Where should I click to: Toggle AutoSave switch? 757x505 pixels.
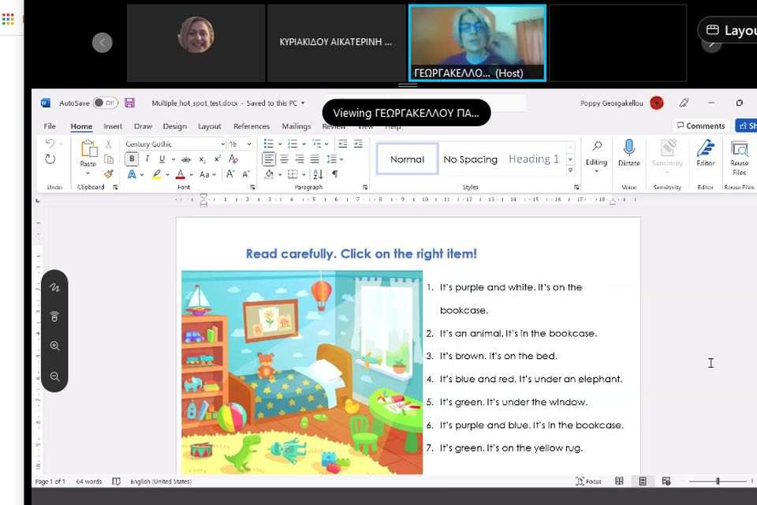pos(105,103)
